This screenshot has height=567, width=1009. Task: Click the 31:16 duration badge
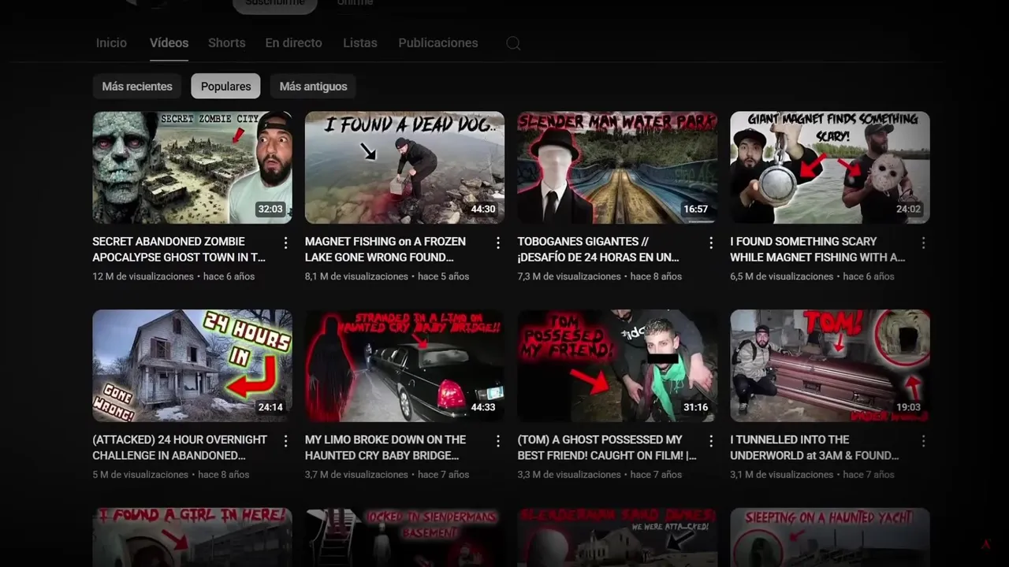tap(695, 408)
